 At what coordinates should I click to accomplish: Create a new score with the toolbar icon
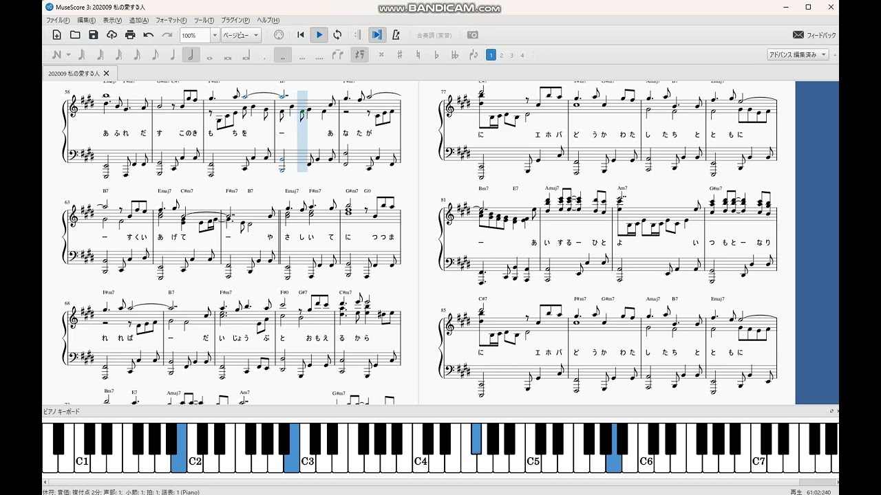click(56, 35)
